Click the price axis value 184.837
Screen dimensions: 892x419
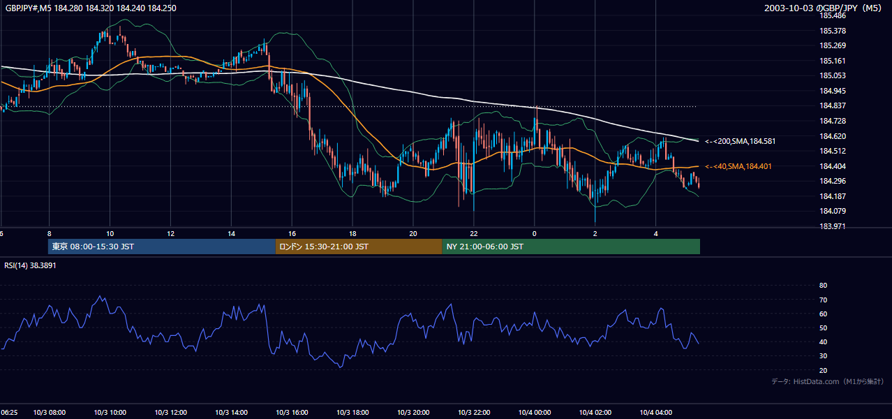[x=833, y=106]
